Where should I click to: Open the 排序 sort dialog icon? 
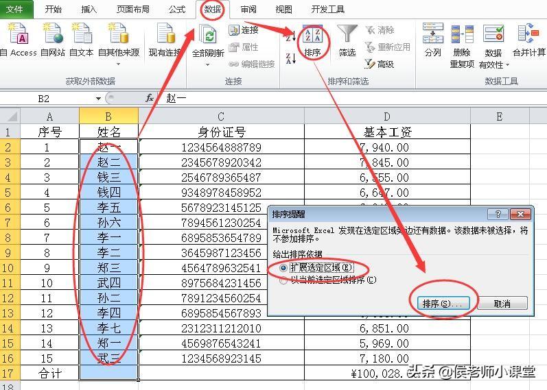click(312, 40)
